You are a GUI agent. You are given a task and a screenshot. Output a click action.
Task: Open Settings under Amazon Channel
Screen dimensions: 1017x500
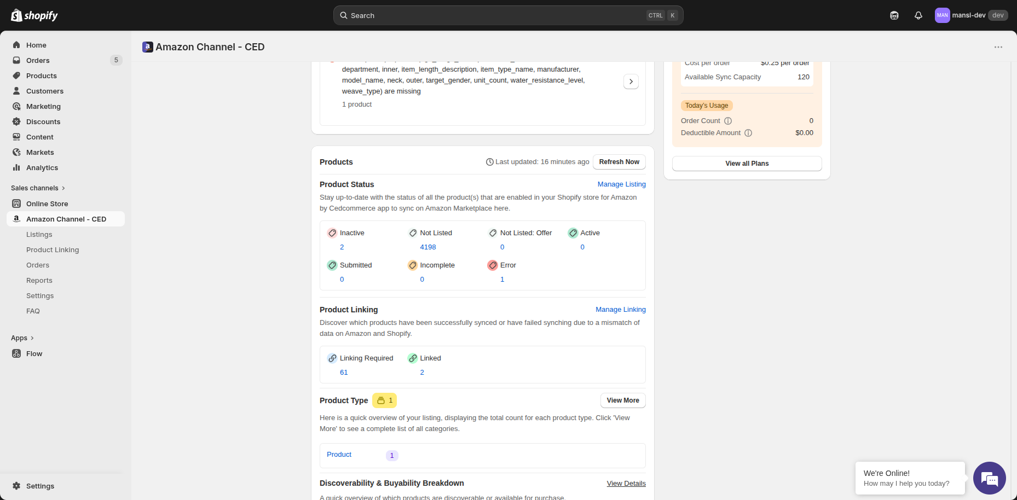pos(40,295)
